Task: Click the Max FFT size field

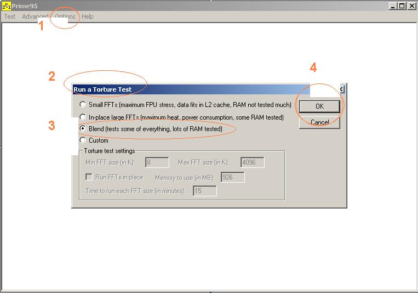Action: 252,162
